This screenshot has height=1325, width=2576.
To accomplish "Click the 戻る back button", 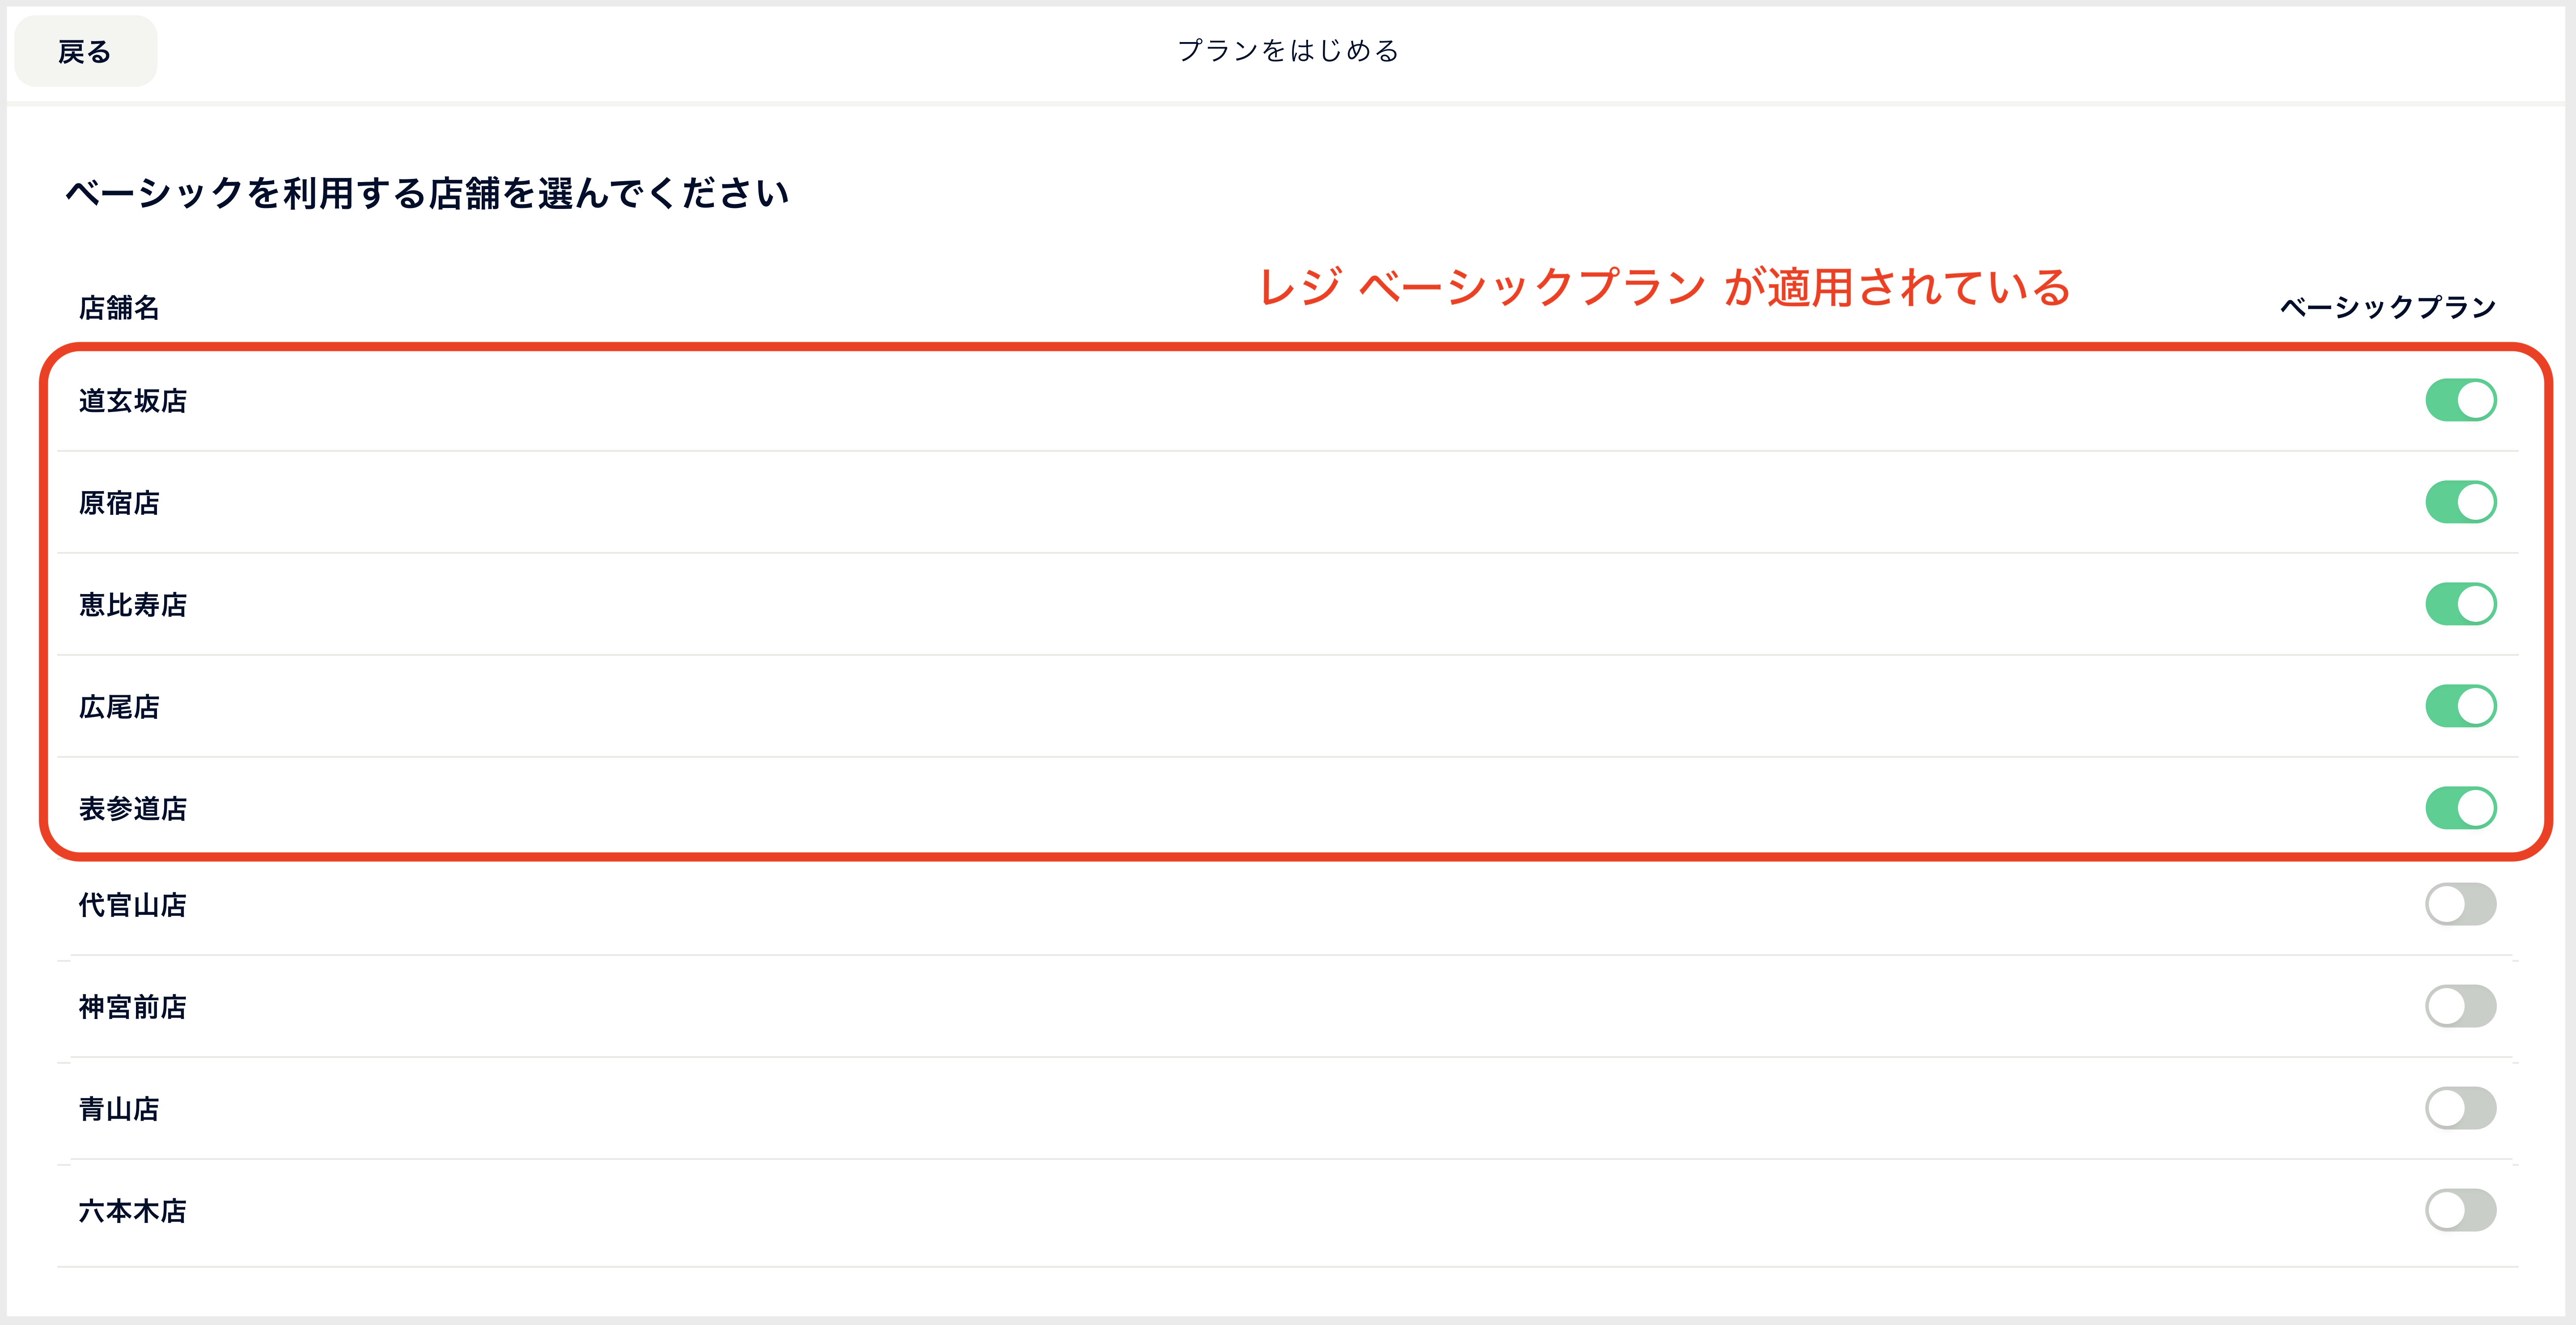I will pyautogui.click(x=85, y=51).
